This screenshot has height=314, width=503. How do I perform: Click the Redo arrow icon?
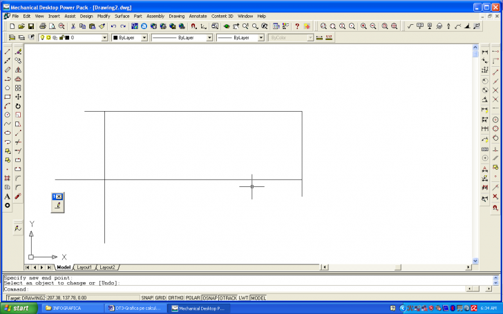(123, 26)
